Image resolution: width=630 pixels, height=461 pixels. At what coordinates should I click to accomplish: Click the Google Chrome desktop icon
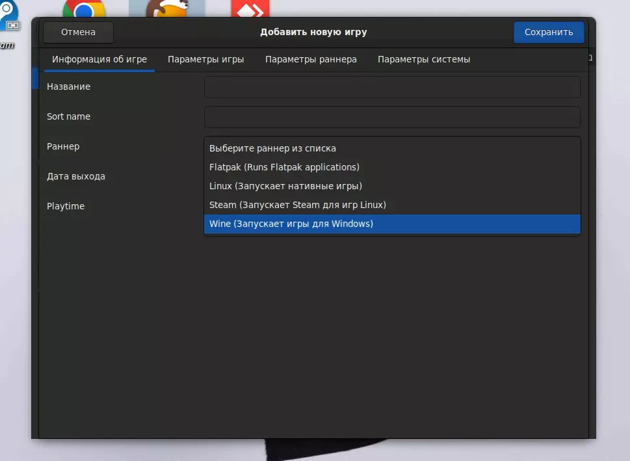(x=84, y=8)
